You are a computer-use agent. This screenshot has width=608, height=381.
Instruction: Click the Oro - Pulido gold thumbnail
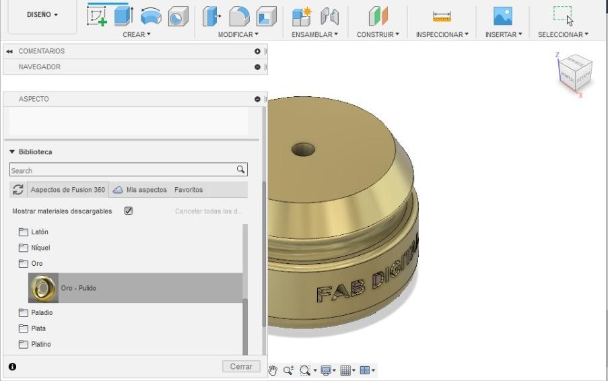43,287
